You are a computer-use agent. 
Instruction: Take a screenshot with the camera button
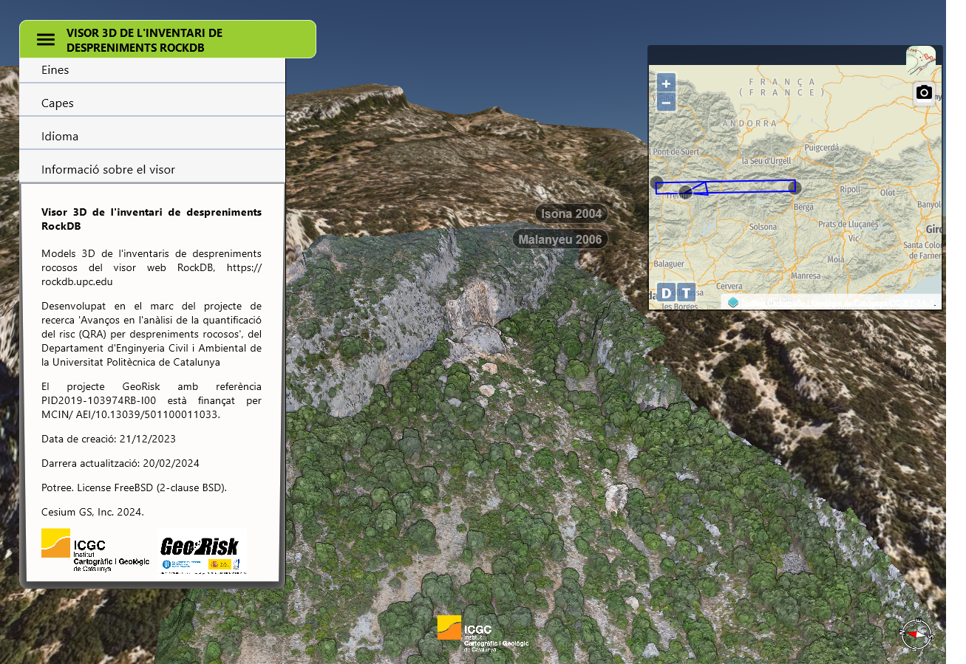(x=924, y=93)
